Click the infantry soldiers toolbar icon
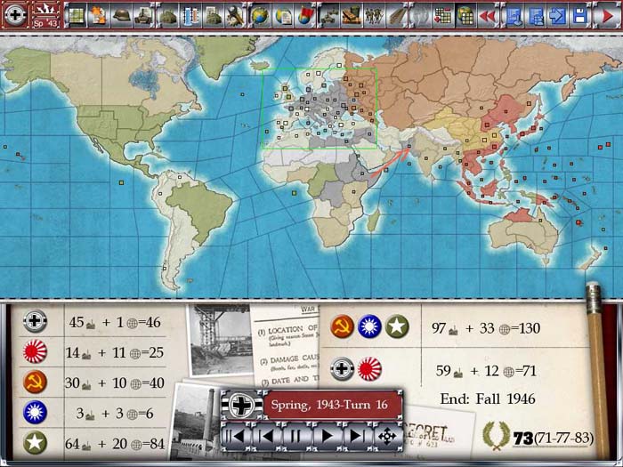The height and width of the screenshot is (467, 623). [375, 15]
